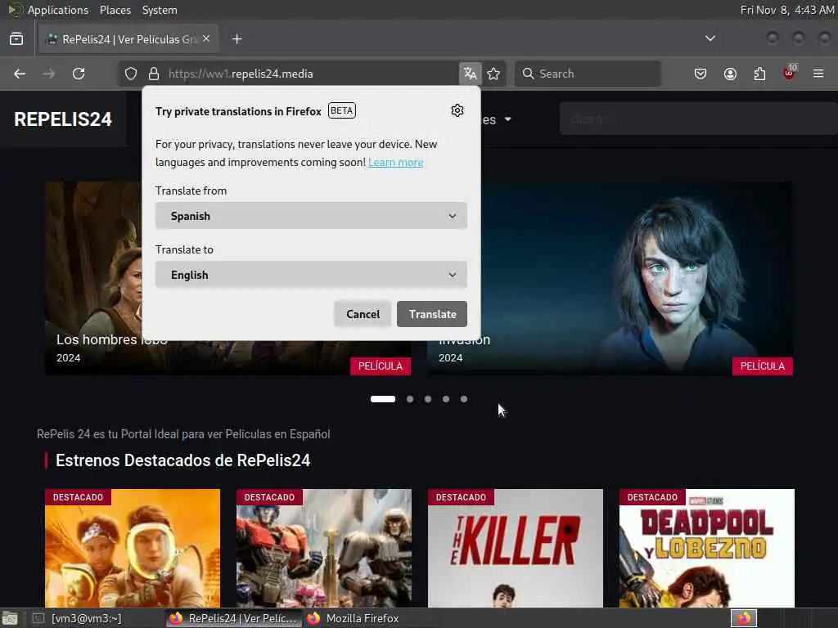This screenshot has width=838, height=628.
Task: Open the Firefox hamburger menu
Action: tap(818, 74)
